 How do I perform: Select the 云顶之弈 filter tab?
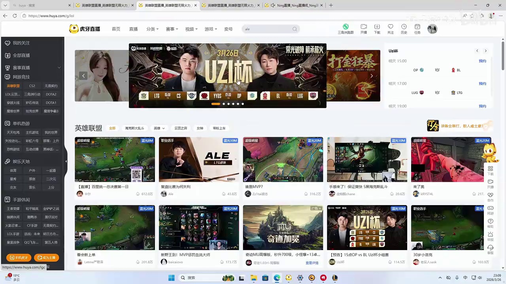coord(181,128)
